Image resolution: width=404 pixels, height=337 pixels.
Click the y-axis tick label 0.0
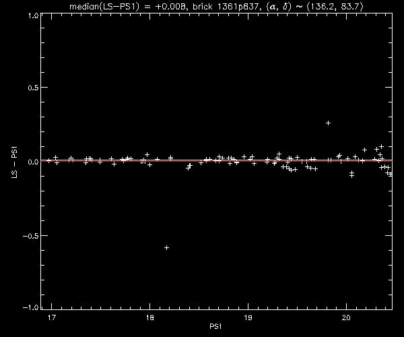(x=33, y=162)
